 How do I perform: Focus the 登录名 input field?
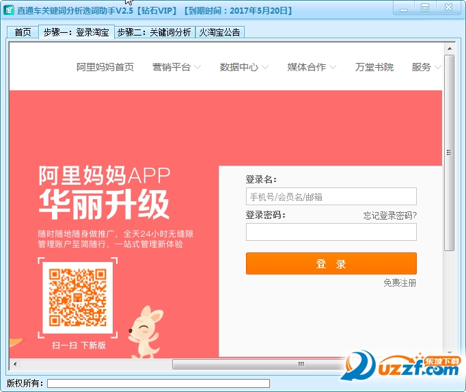331,196
